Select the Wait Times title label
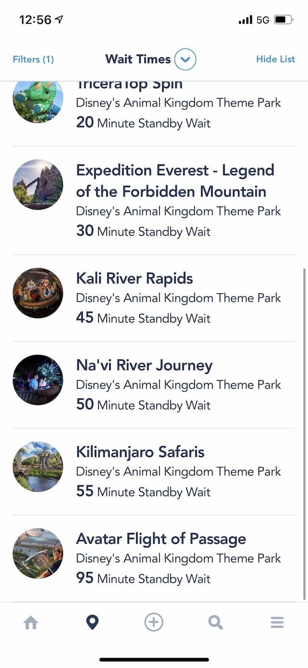Viewport: 308px width, 668px height. pos(138,59)
